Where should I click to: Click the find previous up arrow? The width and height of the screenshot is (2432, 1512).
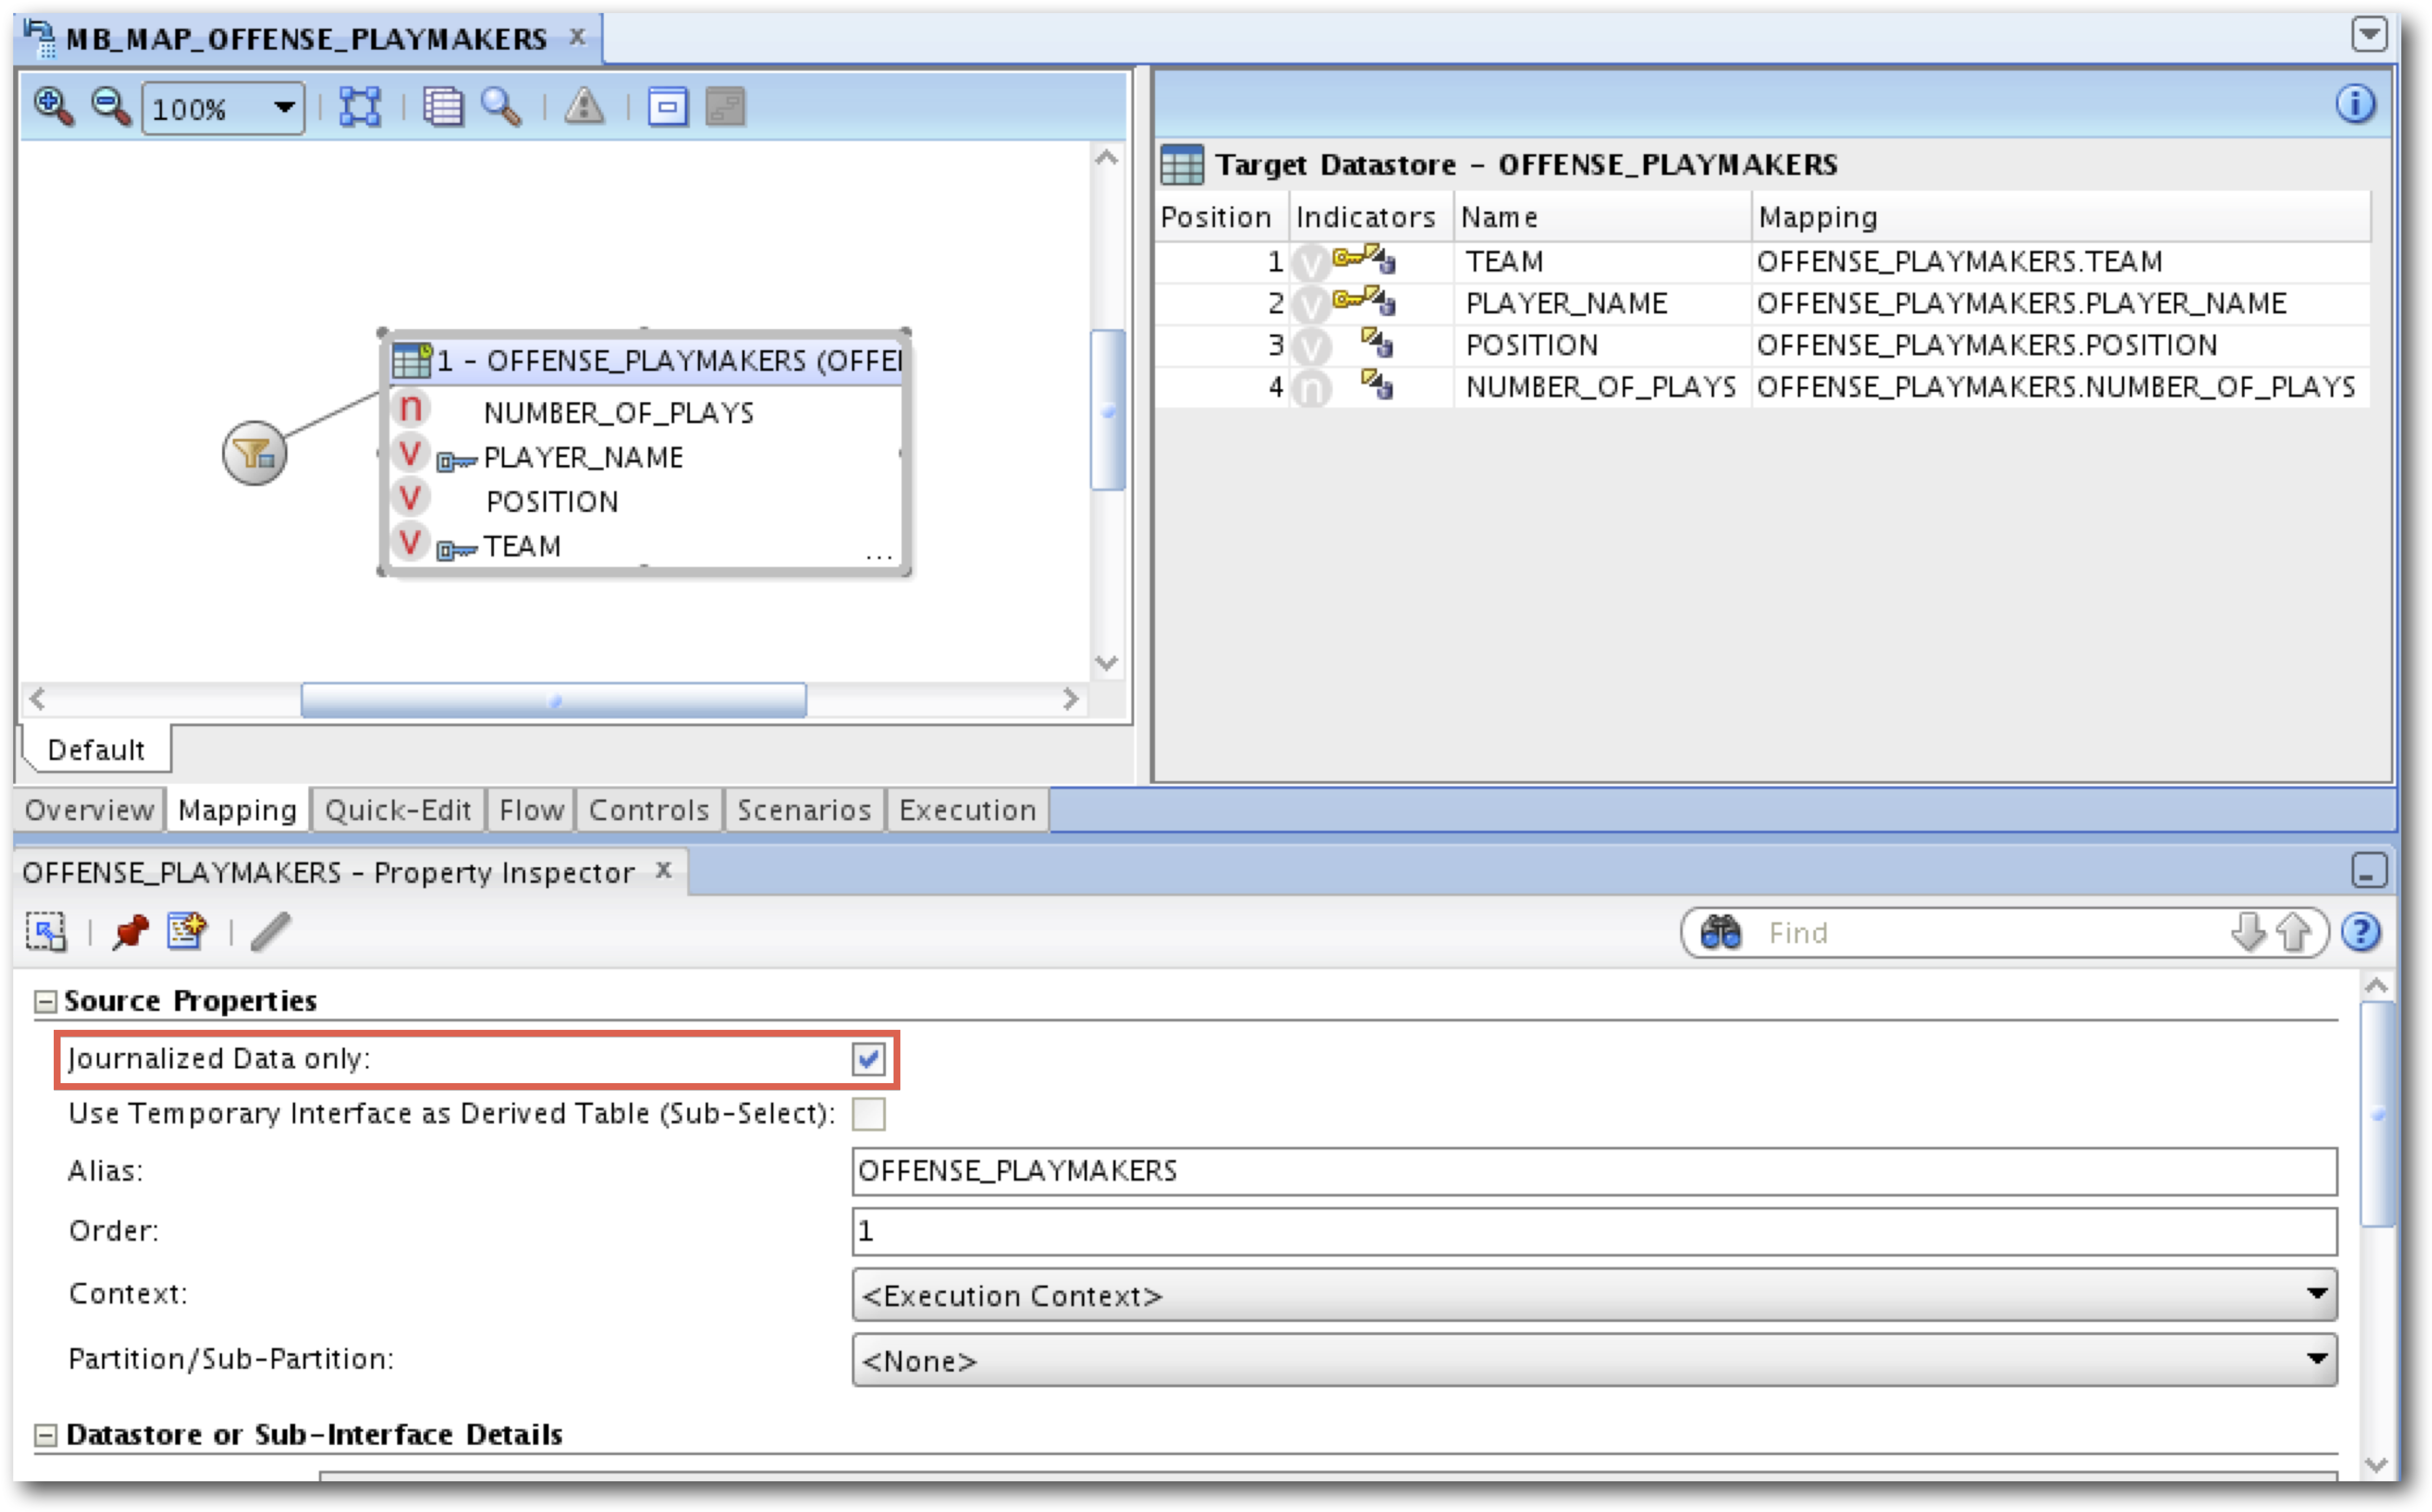pos(2292,932)
